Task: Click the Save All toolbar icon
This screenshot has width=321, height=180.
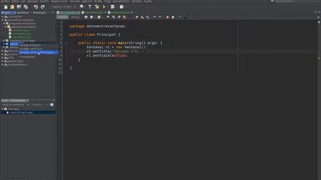Action: 26,6
